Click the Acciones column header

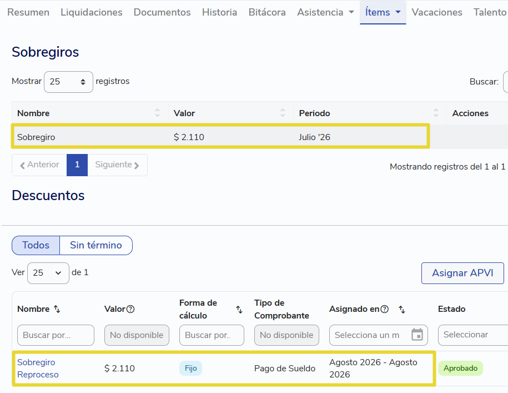coord(470,113)
